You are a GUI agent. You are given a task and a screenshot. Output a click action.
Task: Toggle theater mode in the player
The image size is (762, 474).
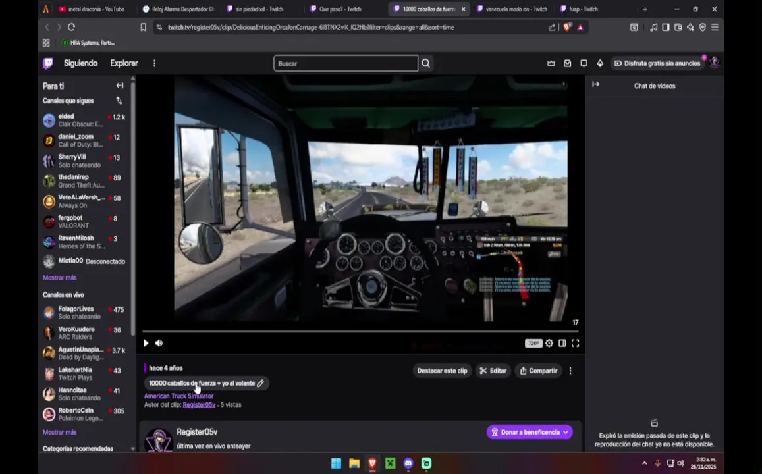(562, 344)
